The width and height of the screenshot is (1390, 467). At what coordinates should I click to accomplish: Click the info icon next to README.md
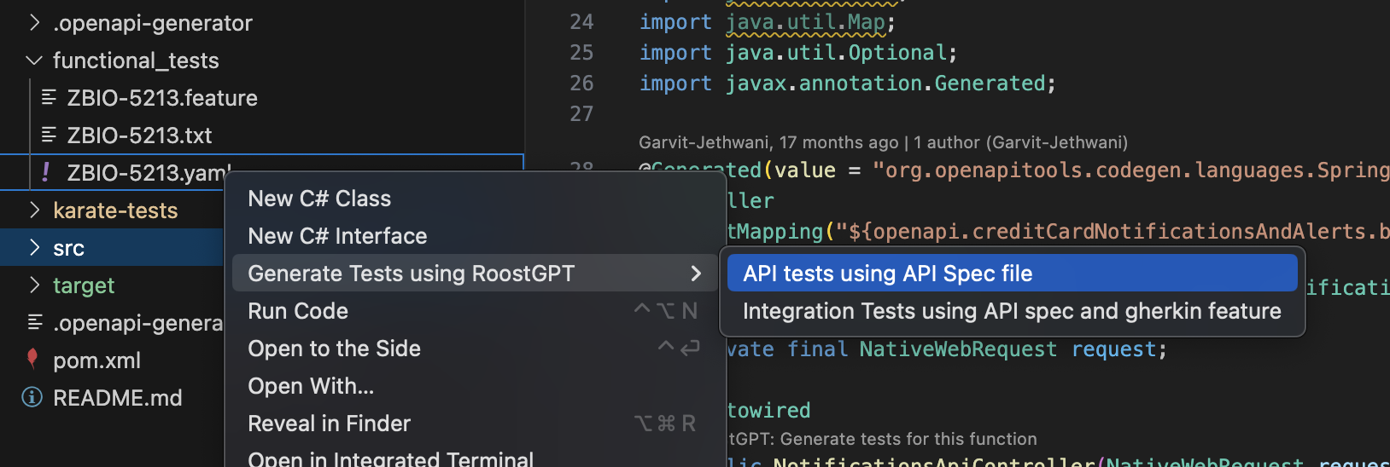click(32, 397)
